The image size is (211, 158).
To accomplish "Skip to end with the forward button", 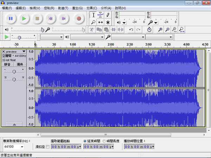I will 64,18.
